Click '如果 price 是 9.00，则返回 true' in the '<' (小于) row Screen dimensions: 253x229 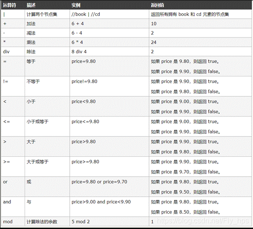pyautogui.click(x=185, y=102)
